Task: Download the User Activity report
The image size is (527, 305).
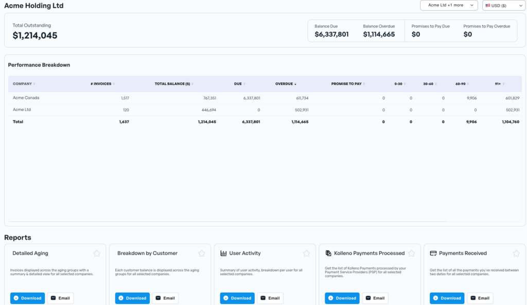Action: pos(238,298)
